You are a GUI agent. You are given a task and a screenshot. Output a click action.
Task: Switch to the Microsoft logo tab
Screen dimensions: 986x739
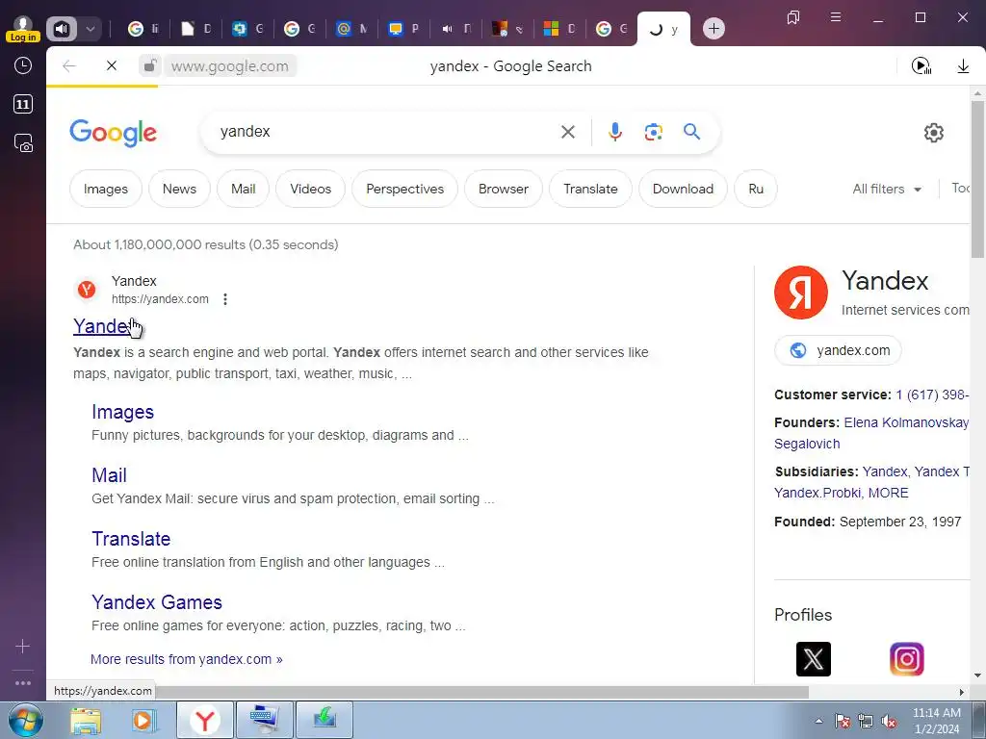[559, 29]
